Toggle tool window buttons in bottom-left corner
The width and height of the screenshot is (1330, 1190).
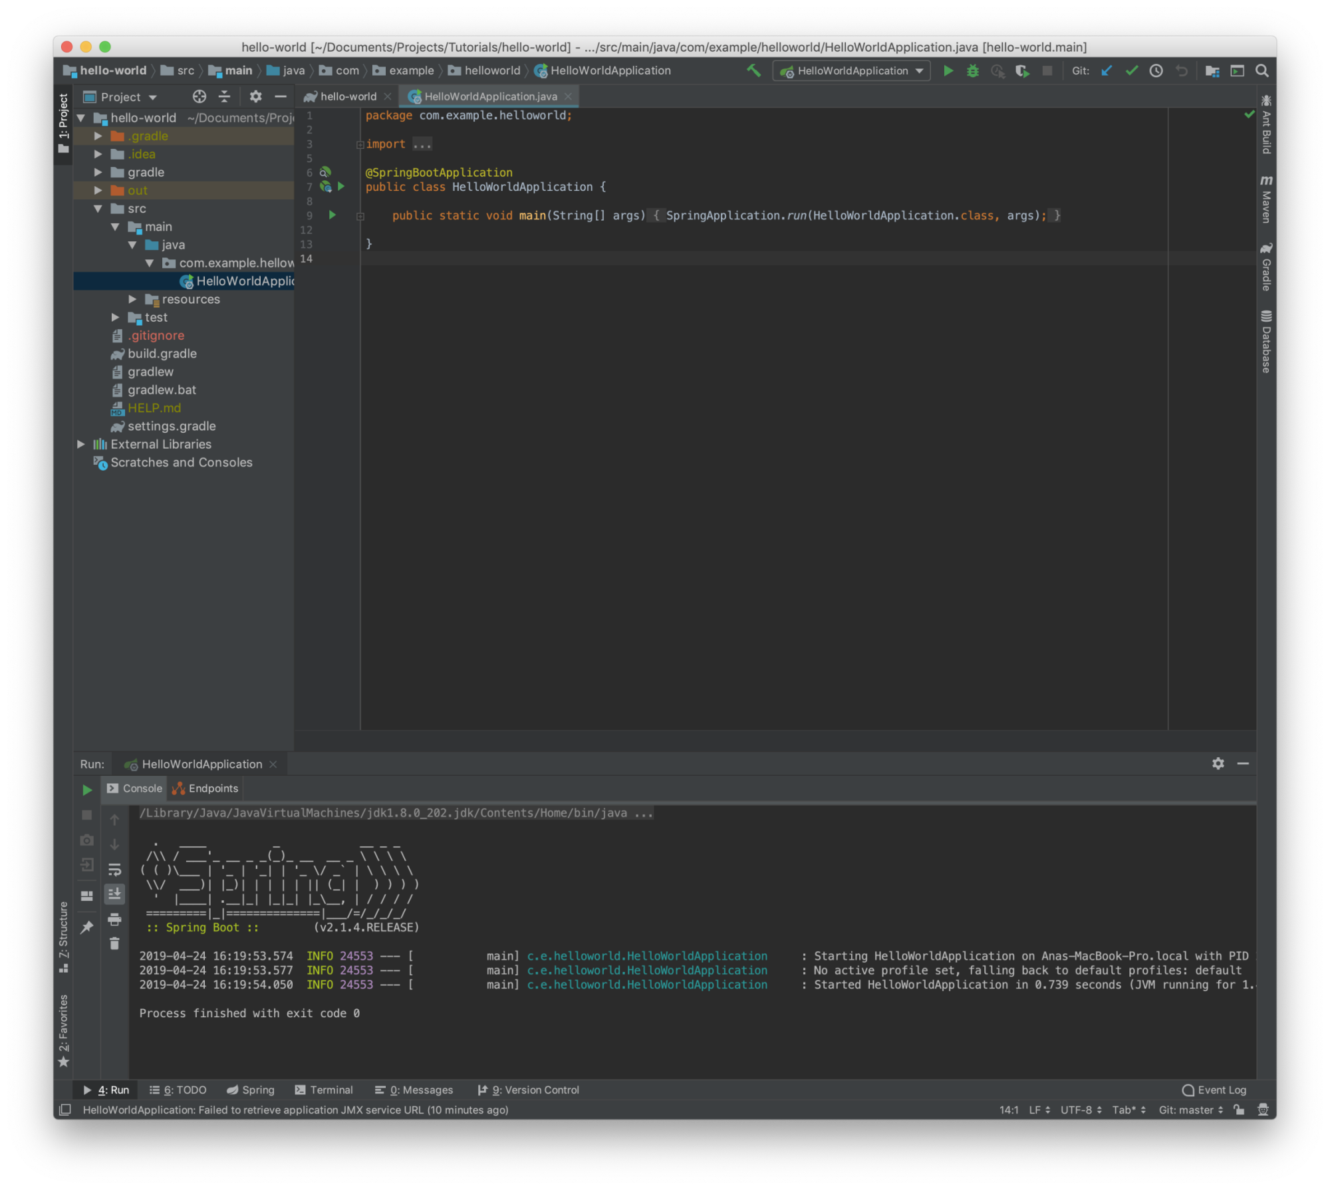click(65, 1110)
